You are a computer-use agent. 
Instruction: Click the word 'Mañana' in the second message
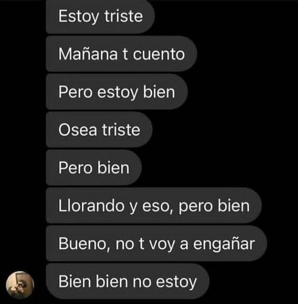pyautogui.click(x=88, y=54)
